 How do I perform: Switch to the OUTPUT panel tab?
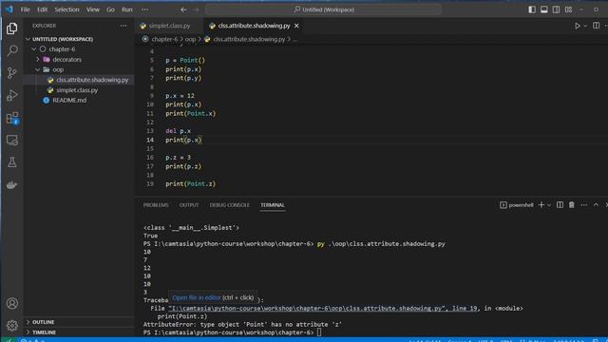pos(189,205)
